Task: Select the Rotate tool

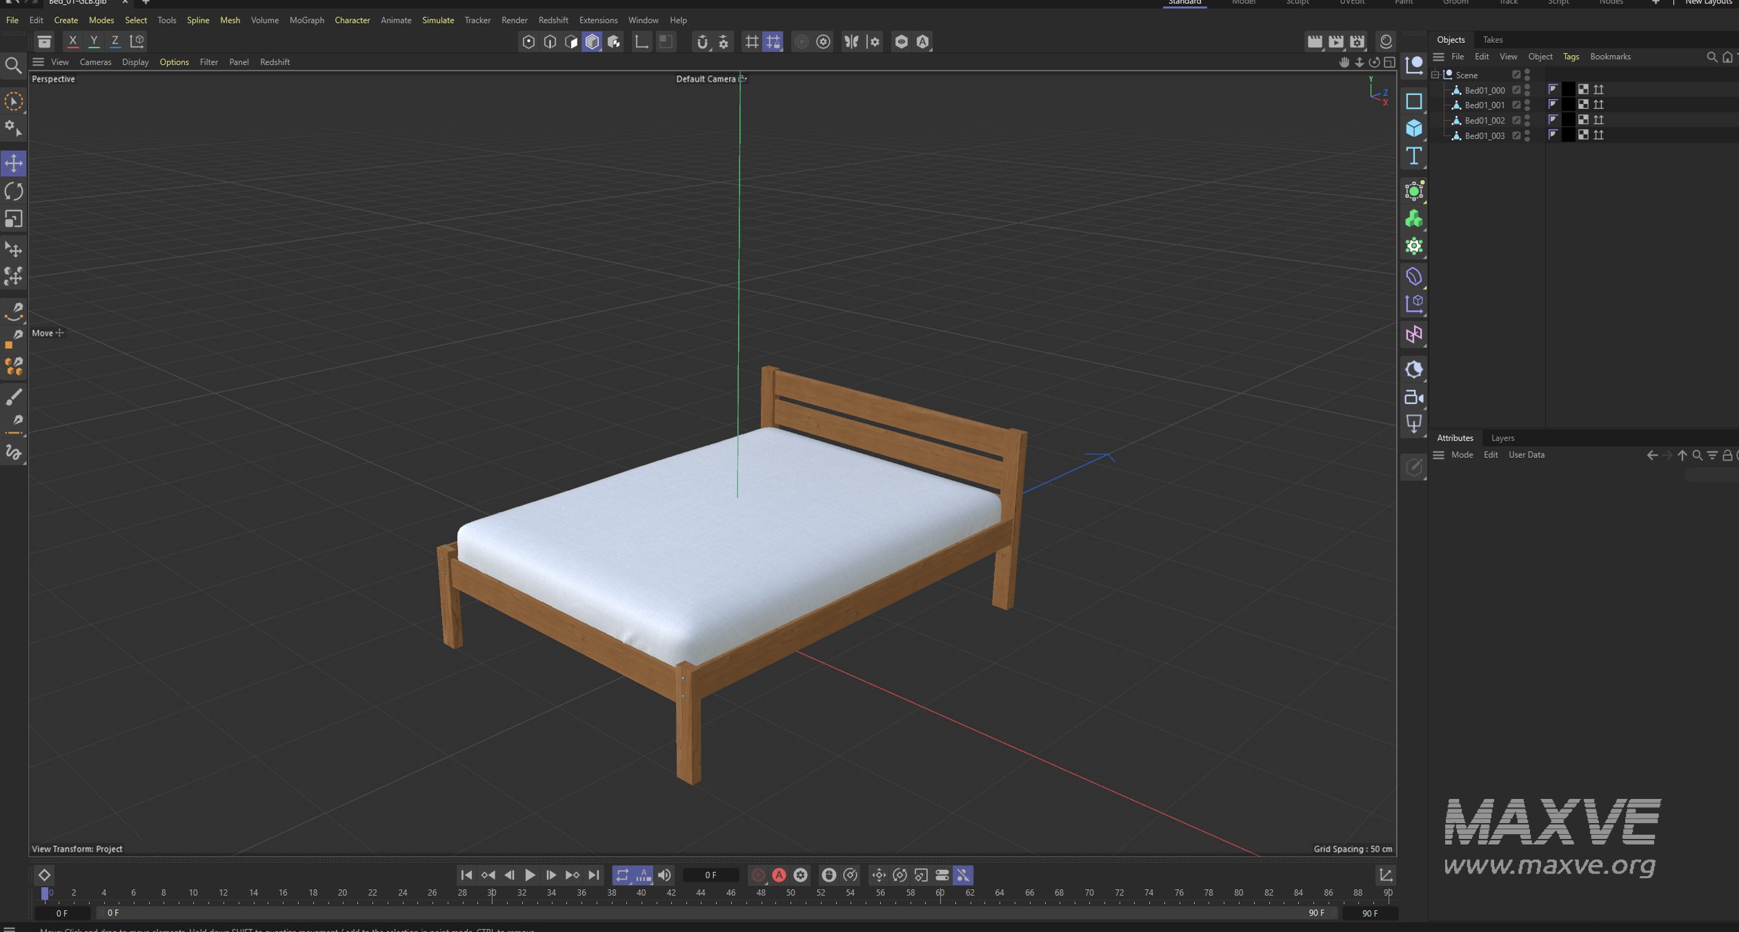Action: tap(14, 191)
